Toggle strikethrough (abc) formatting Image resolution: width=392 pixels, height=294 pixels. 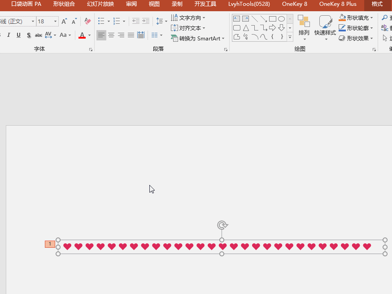point(39,35)
